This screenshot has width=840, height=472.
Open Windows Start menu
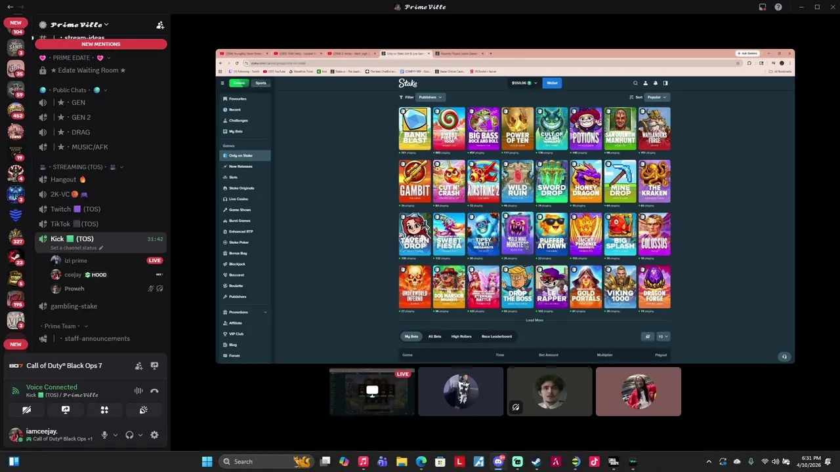[207, 462]
